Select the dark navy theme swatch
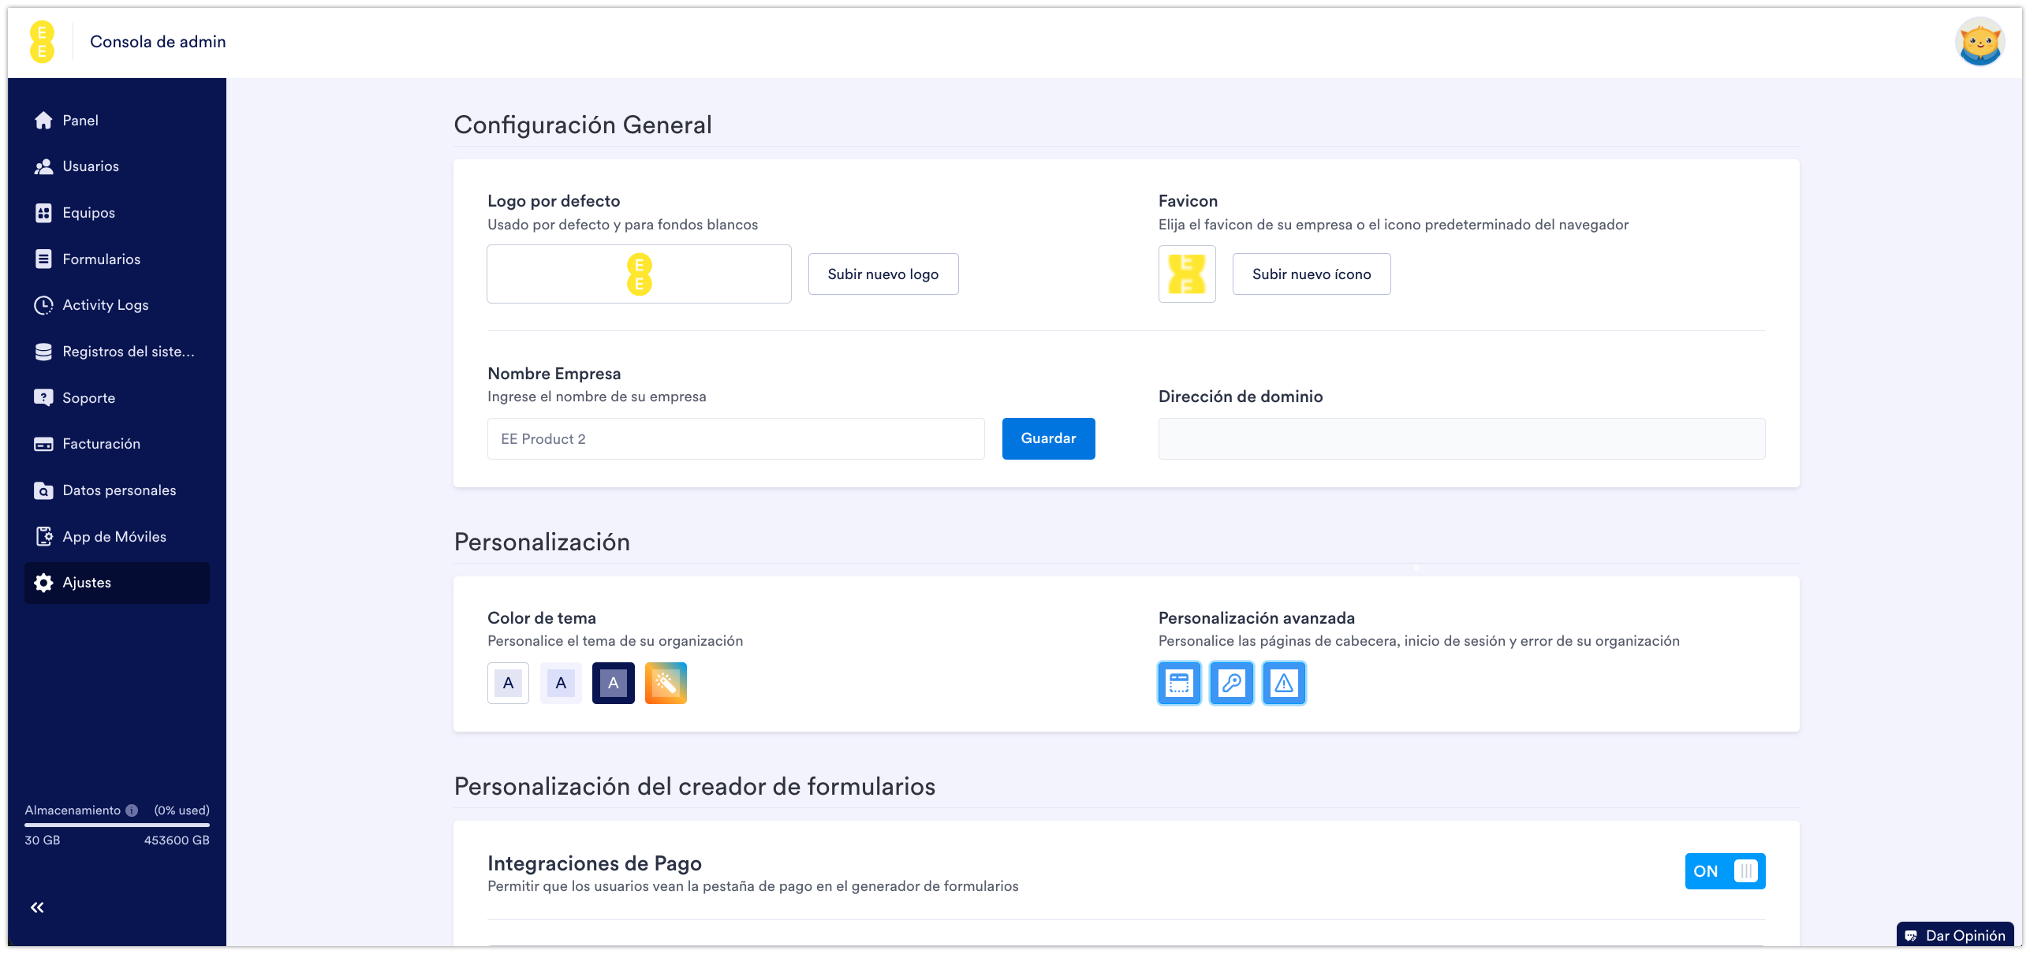The width and height of the screenshot is (2030, 954). 613,683
